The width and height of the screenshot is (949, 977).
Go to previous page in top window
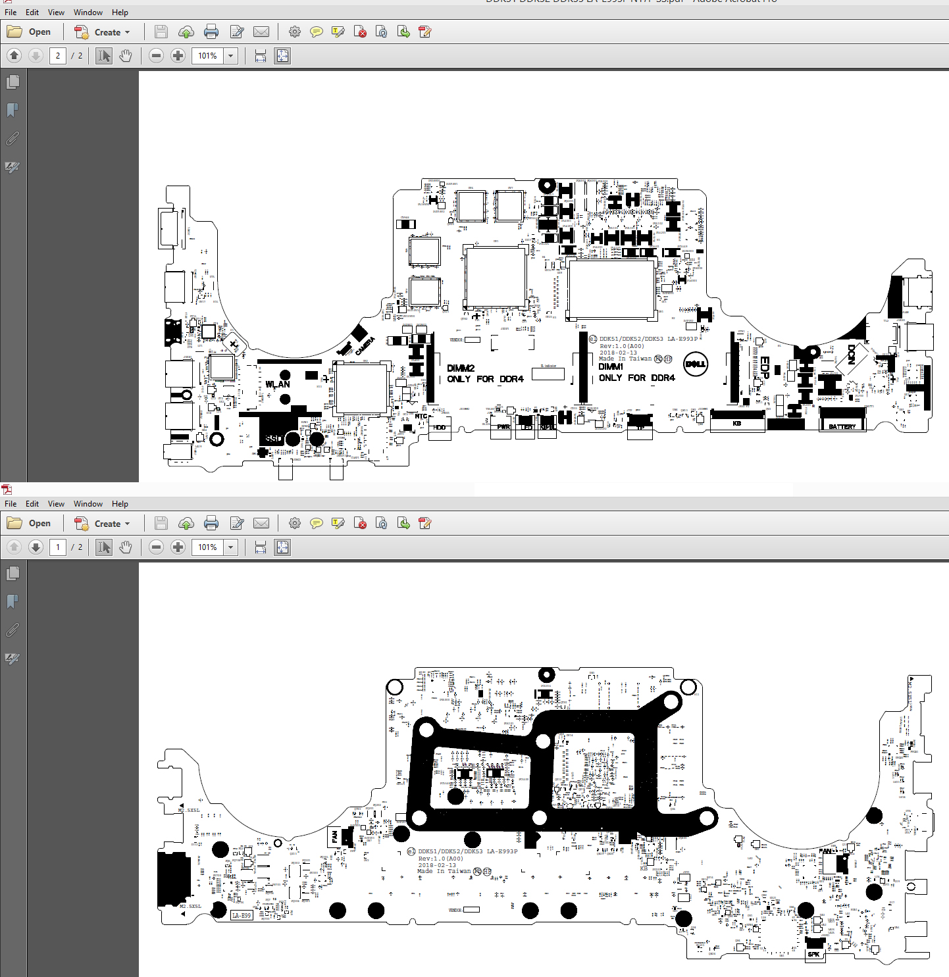(14, 56)
